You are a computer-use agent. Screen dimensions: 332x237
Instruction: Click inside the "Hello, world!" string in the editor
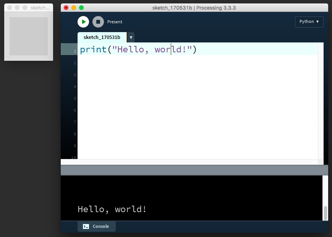coord(152,50)
